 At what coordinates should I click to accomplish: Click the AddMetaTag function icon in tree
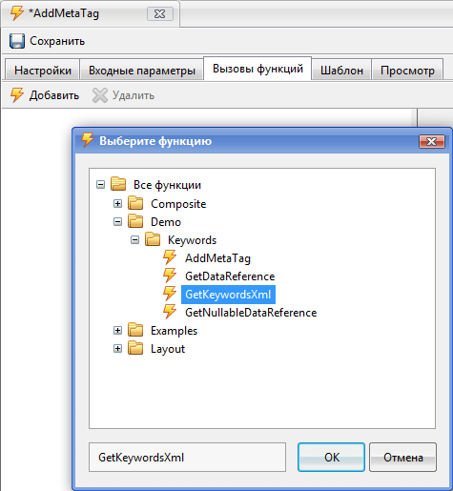170,257
